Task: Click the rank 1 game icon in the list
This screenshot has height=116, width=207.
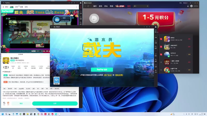Action: 167,39
